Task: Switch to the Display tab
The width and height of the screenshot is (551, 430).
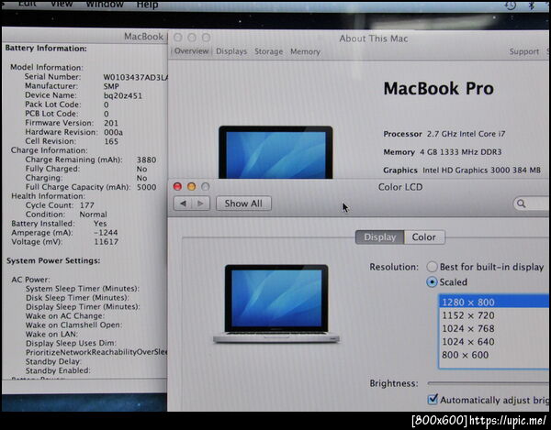Action: 379,237
